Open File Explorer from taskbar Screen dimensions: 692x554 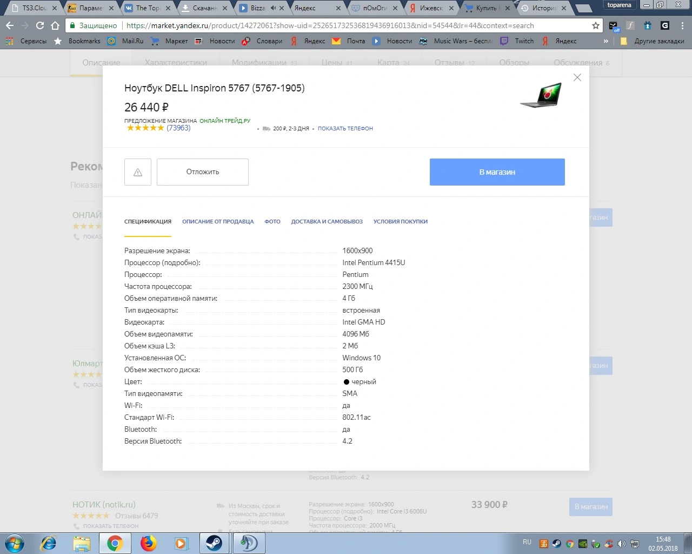pos(82,543)
